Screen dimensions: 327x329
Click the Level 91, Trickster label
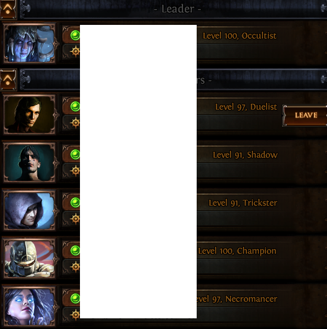pos(243,203)
